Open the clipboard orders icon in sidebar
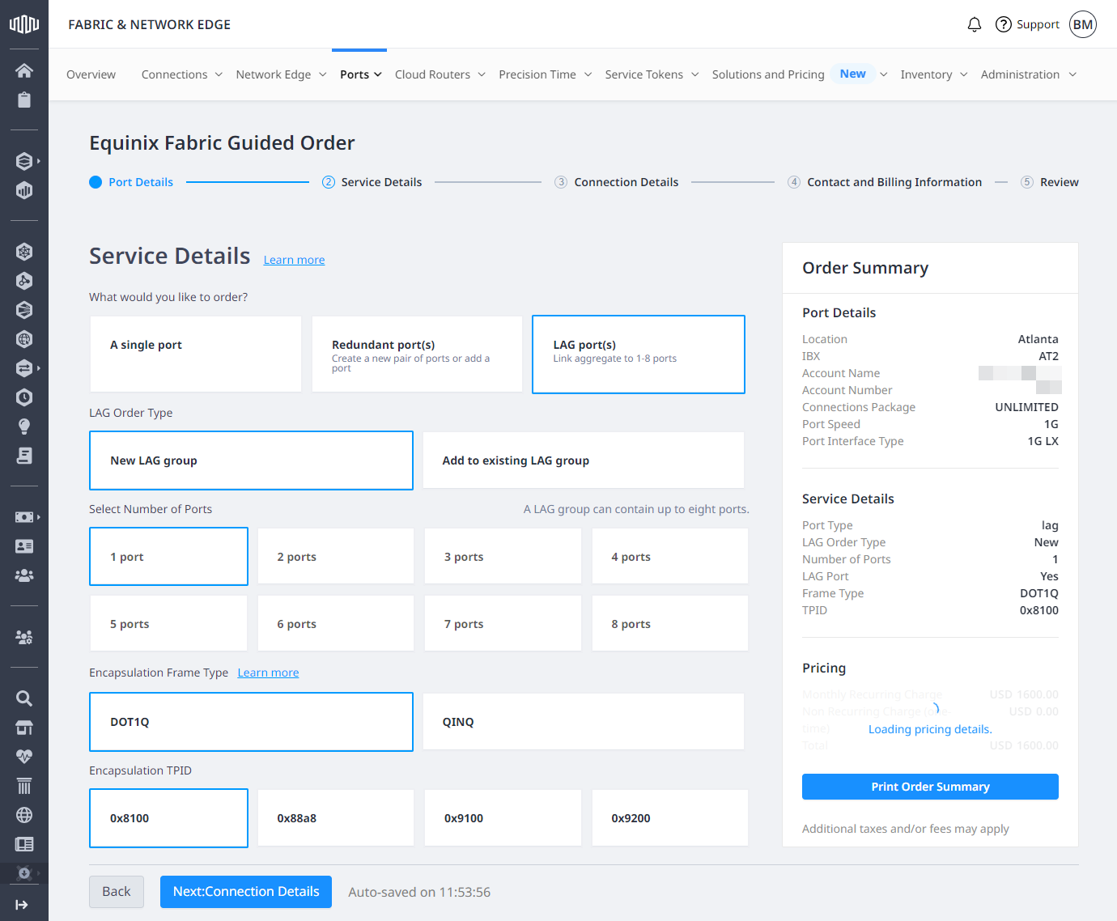 click(x=24, y=100)
